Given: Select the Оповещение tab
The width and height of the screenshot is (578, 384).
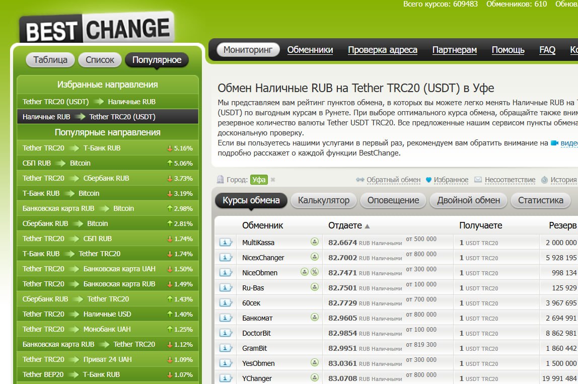Looking at the screenshot, I should [393, 200].
